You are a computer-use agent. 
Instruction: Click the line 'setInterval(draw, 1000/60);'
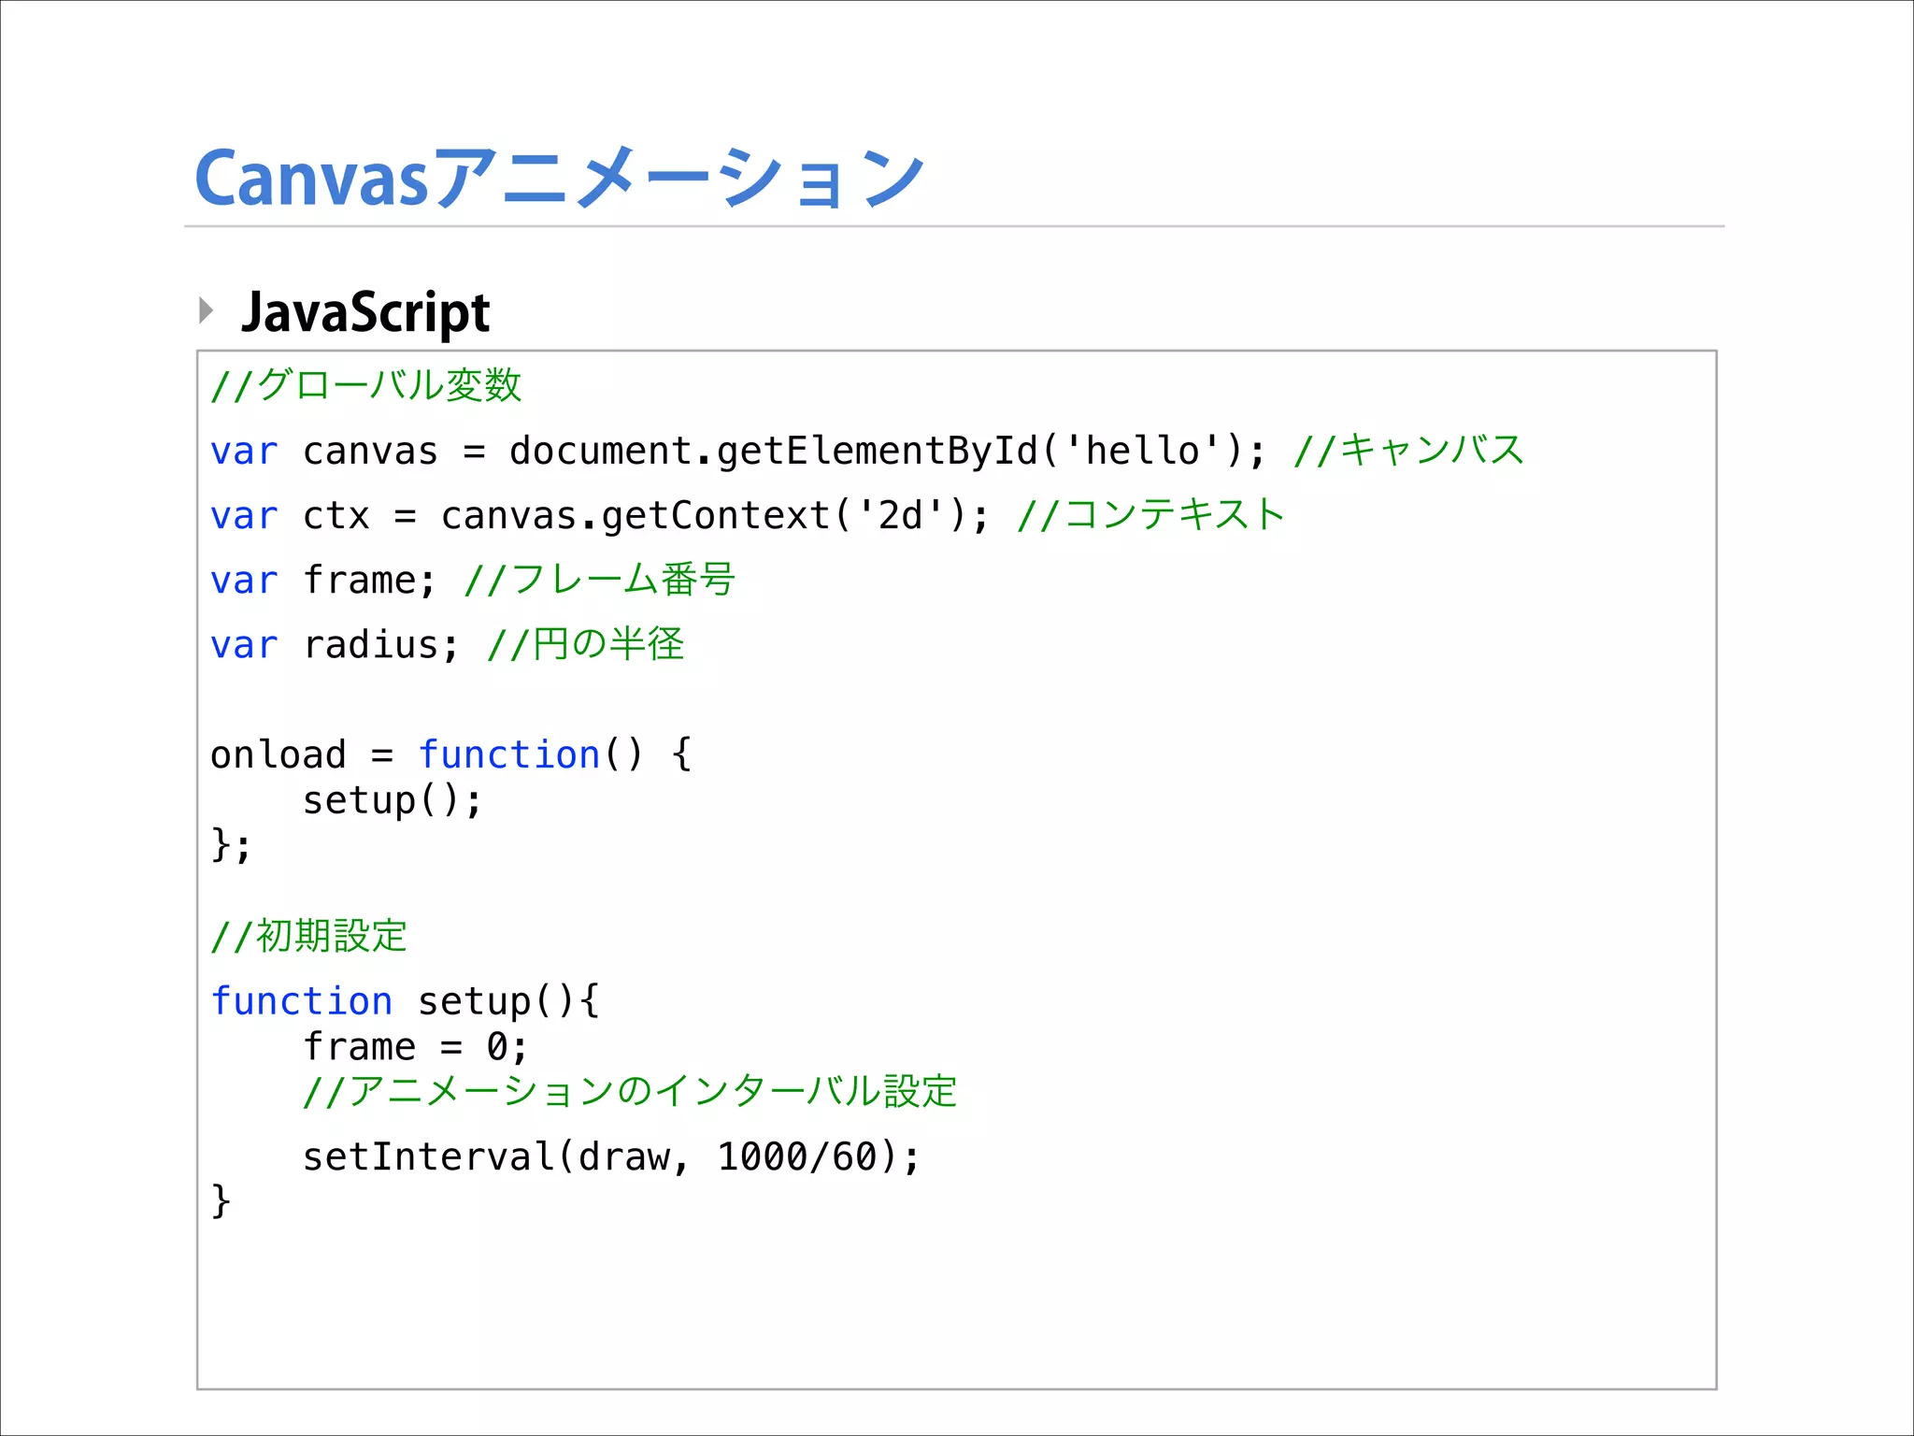[x=611, y=1157]
